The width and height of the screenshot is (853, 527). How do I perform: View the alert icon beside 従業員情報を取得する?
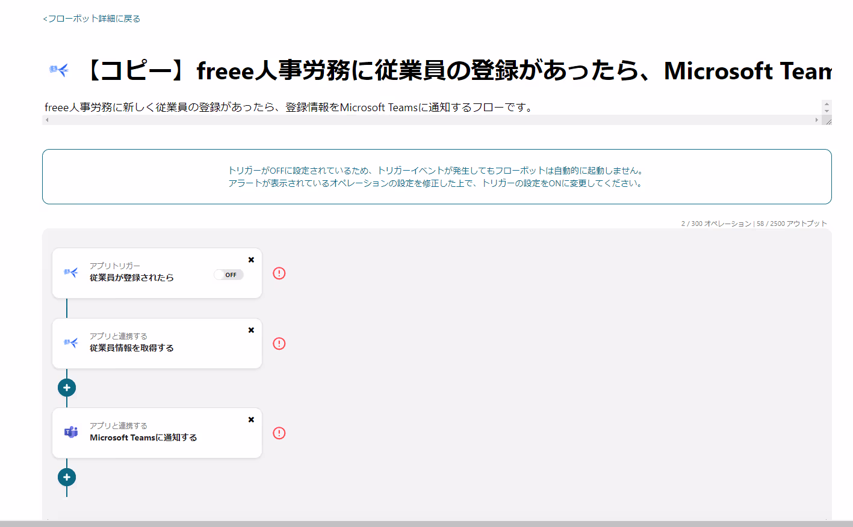click(x=279, y=344)
